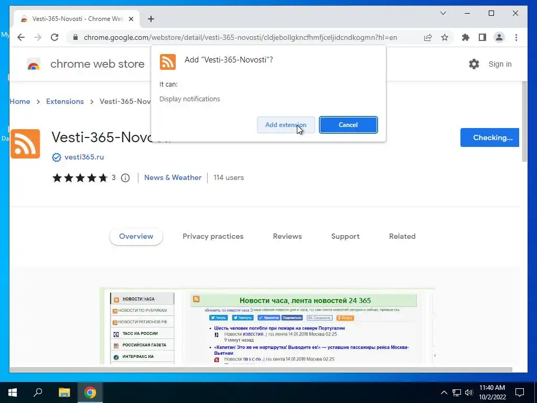The width and height of the screenshot is (537, 403).
Task: Confirm with the Add extension button
Action: [x=286, y=125]
